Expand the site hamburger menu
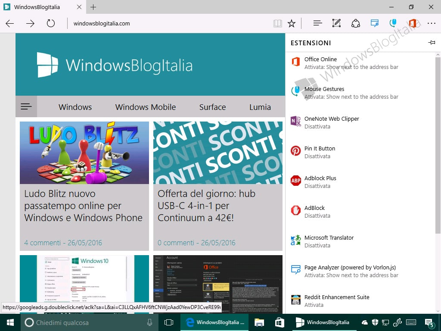The image size is (441, 331). click(x=26, y=106)
